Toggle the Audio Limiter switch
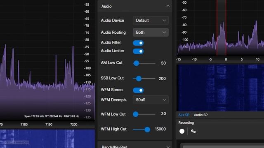This screenshot has width=264, height=148. pos(138,51)
